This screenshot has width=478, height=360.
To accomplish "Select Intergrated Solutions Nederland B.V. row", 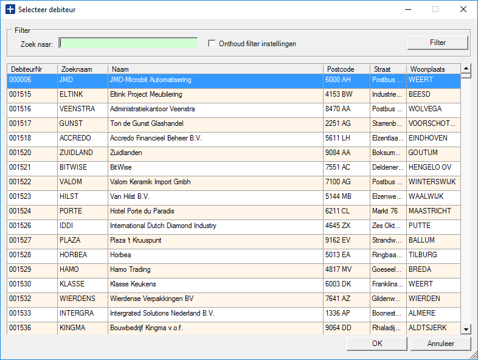I will (234, 315).
